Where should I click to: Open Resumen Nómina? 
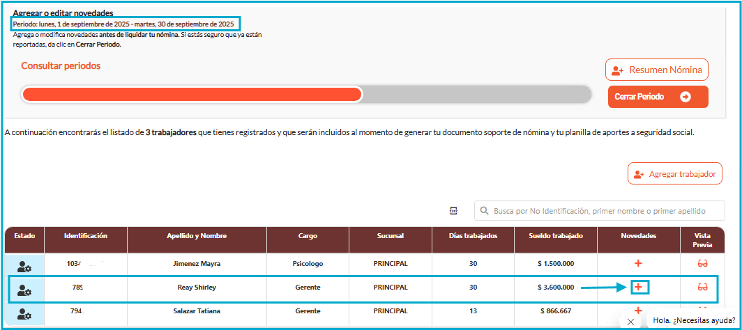tap(657, 70)
